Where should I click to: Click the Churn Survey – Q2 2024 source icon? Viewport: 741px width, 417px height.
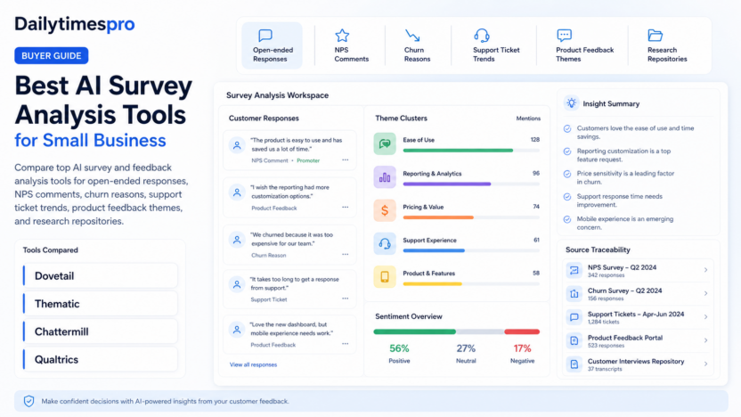coord(574,294)
